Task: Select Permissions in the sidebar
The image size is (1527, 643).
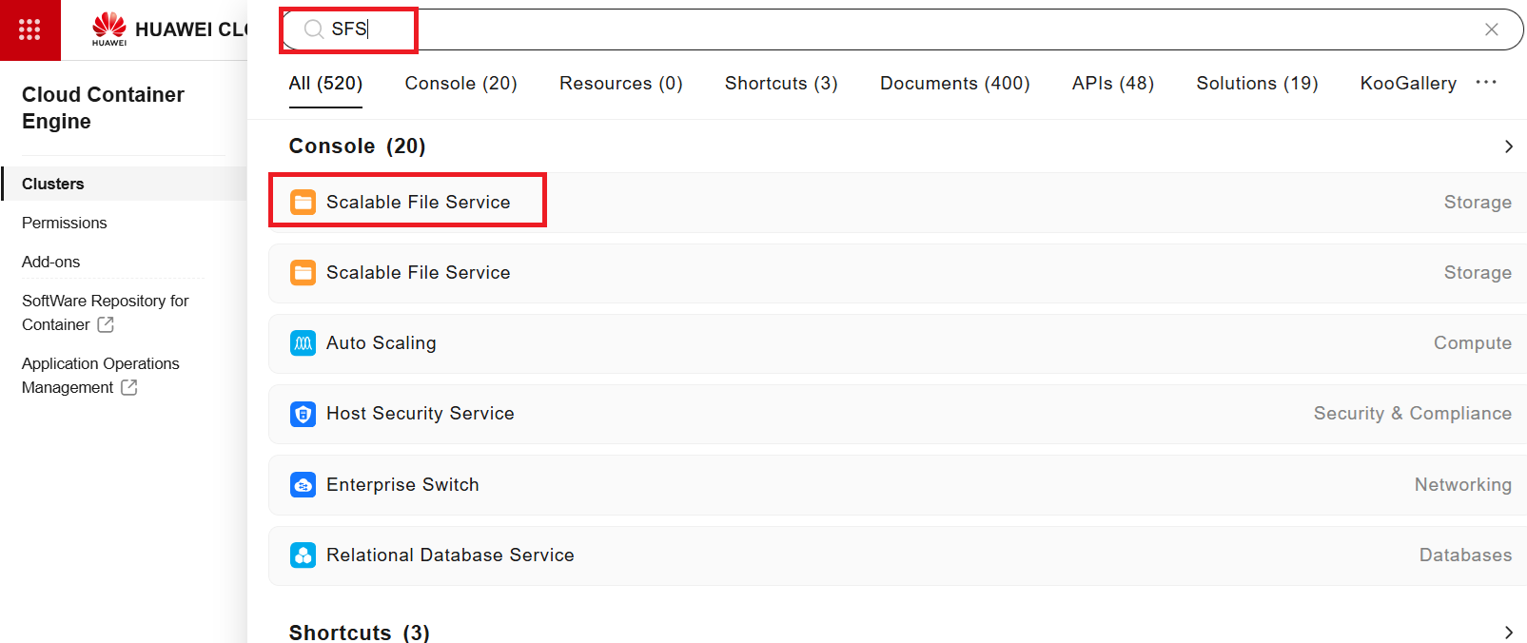Action: pos(65,223)
